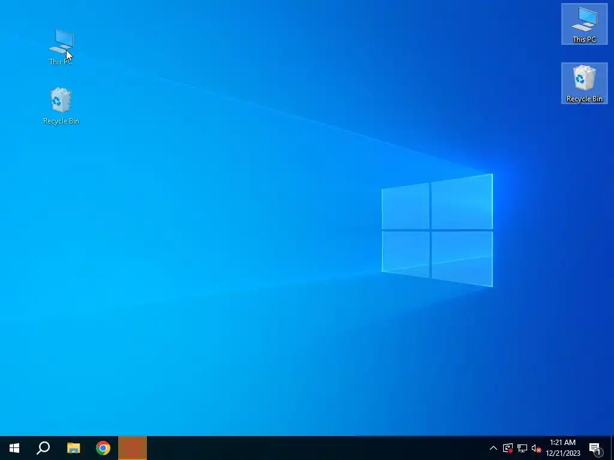The width and height of the screenshot is (614, 460).
Task: Click the highlighted This PC desktop icon
Action: [584, 24]
